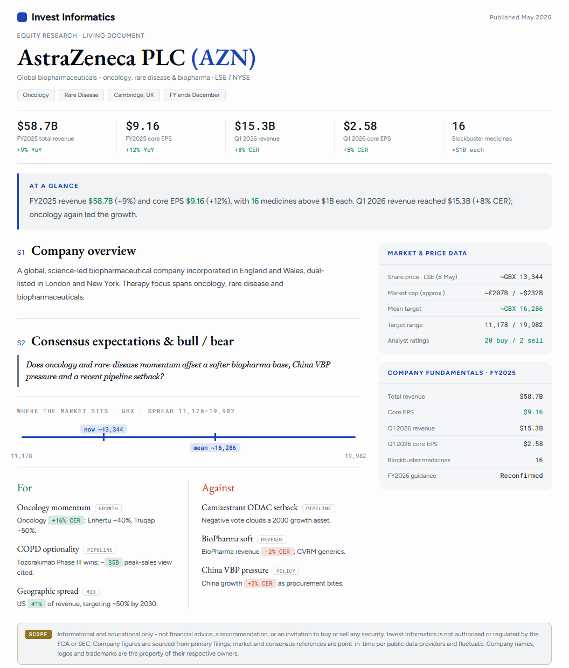
Task: Click the AT A GLANCE heading
Action: tap(54, 186)
